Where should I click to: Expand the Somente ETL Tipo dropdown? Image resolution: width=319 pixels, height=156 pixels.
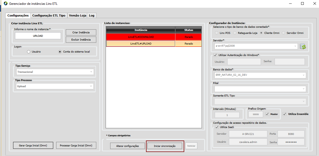tap(260, 101)
